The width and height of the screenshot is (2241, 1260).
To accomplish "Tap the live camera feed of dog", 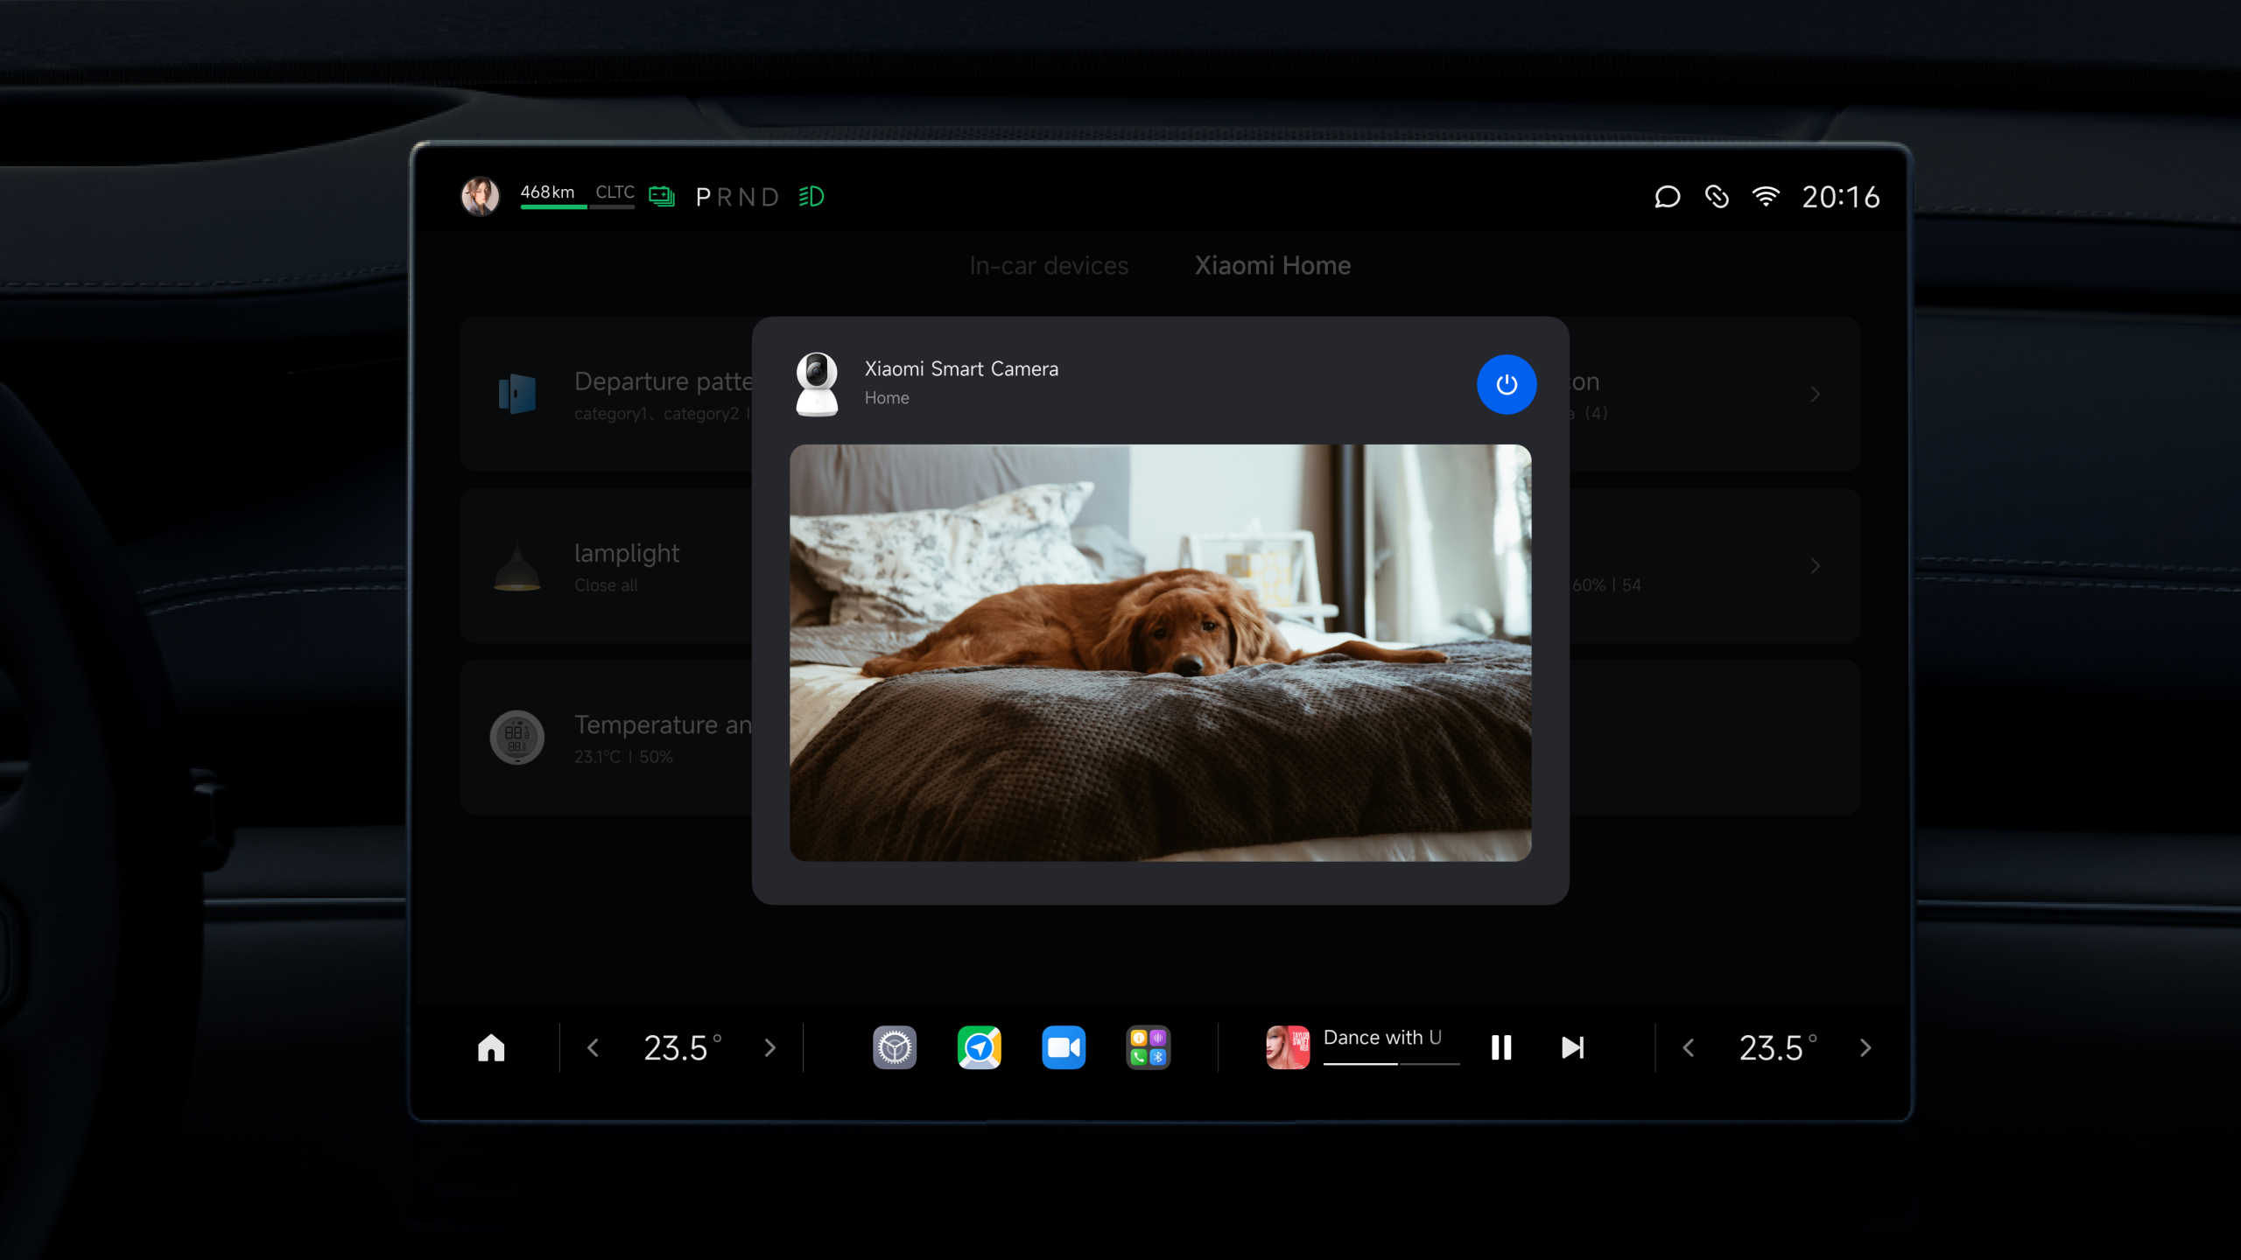I will [x=1160, y=653].
